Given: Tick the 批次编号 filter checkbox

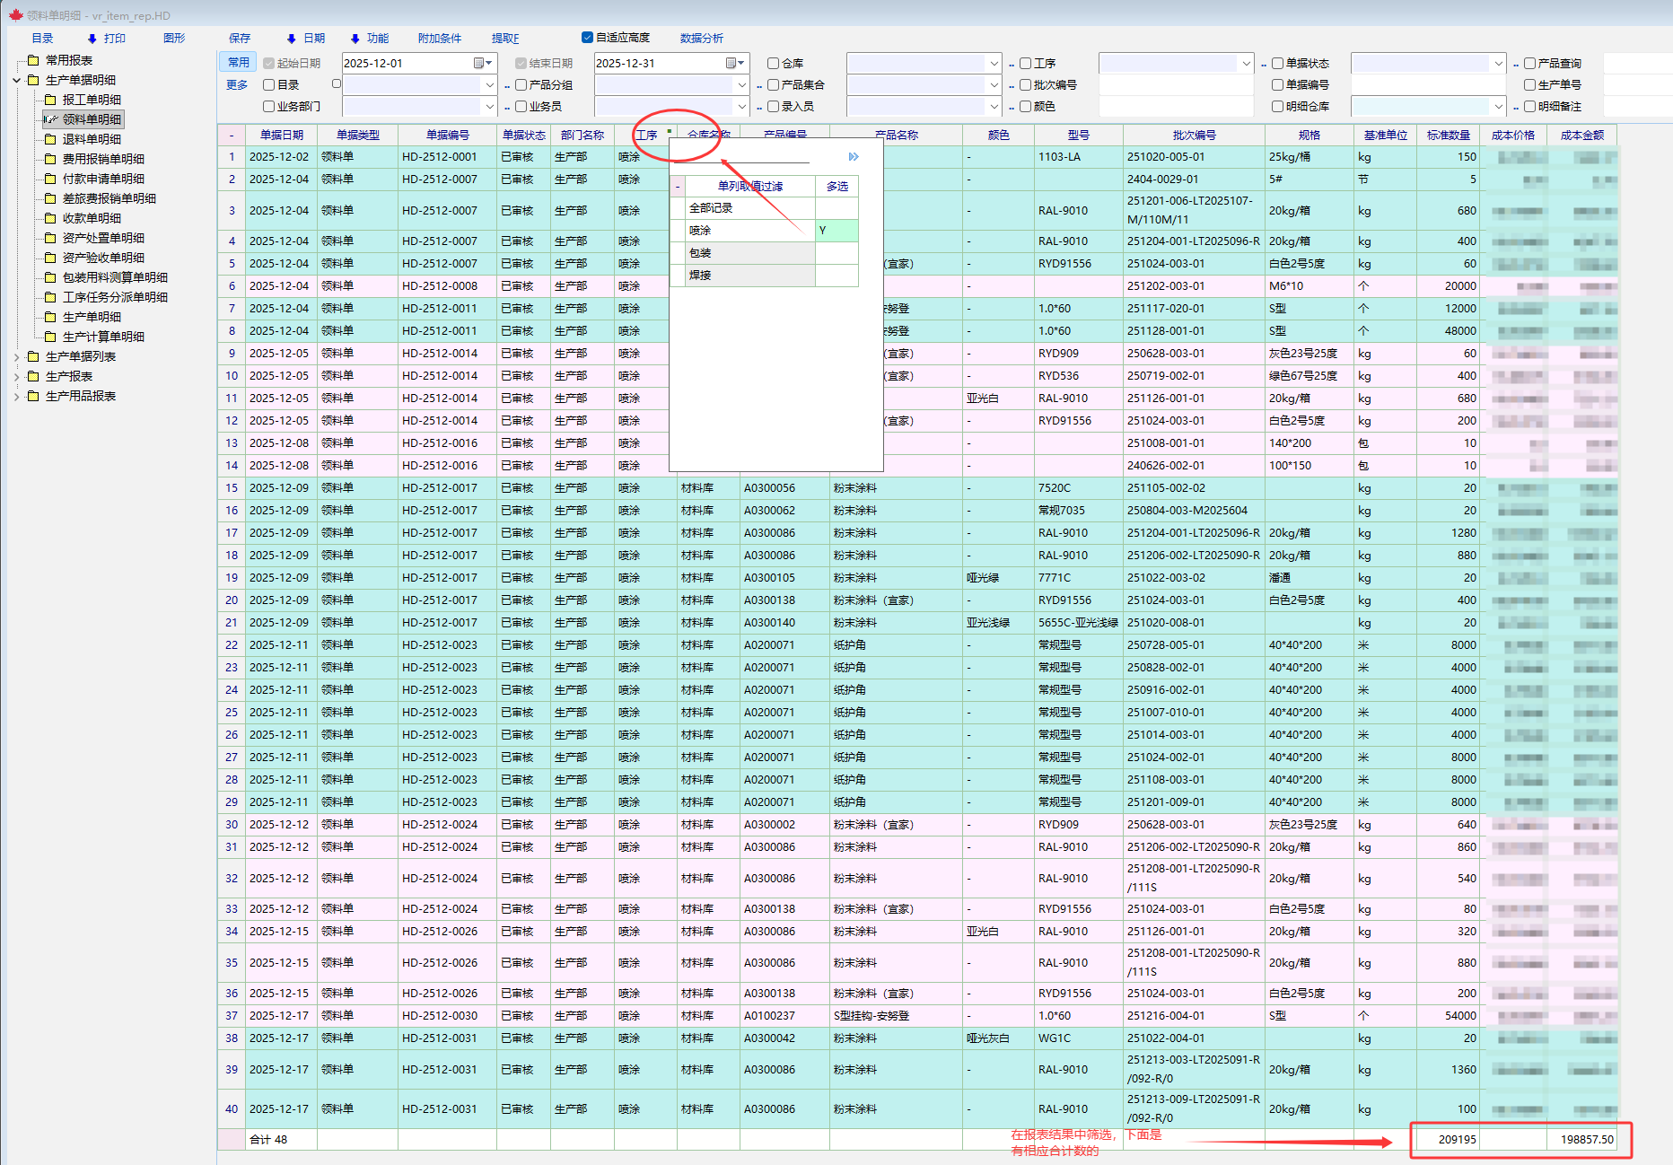Looking at the screenshot, I should click(x=1025, y=85).
